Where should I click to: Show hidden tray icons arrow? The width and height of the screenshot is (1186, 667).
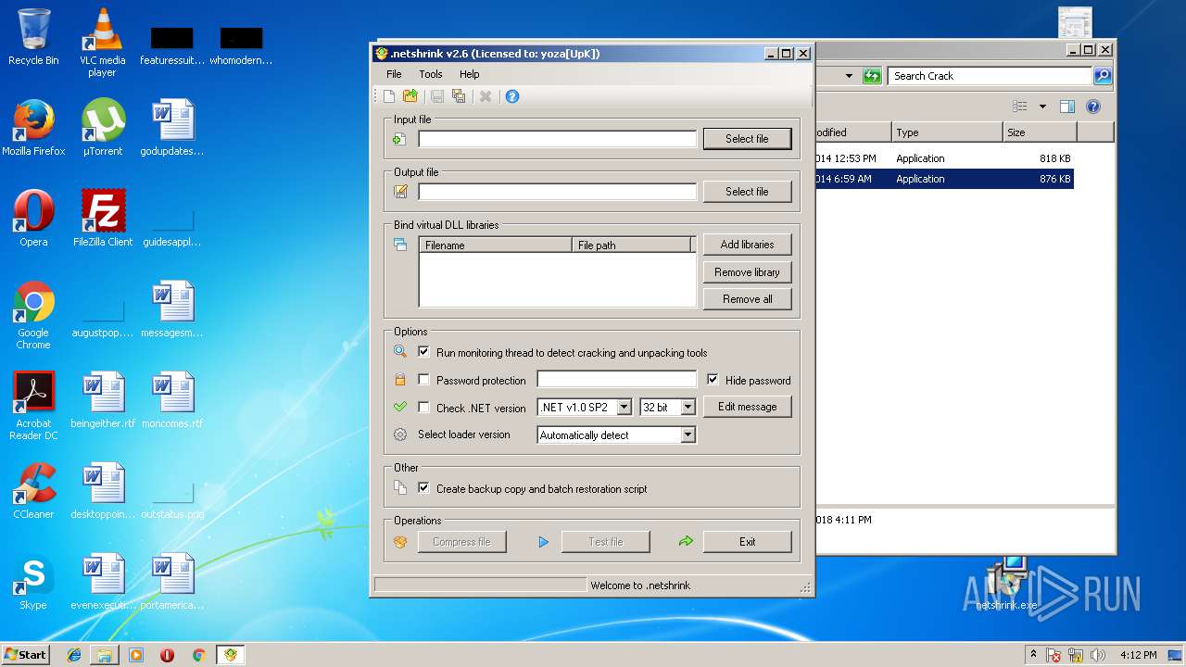click(x=1033, y=655)
